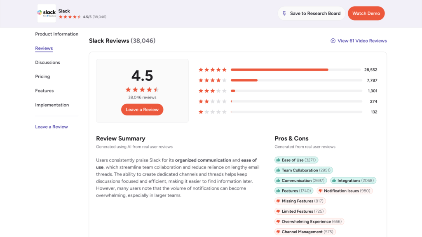Click the thumbs-up icon on Team Collaboration
Screen dimensions: 422x237
[279, 170]
